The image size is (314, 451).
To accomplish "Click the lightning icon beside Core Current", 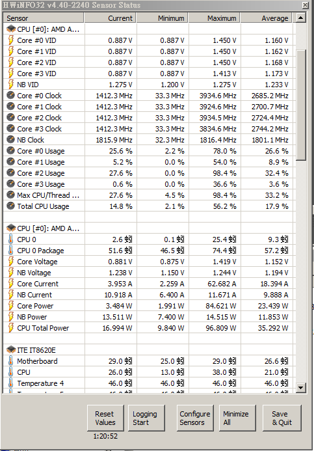I will click(10, 284).
